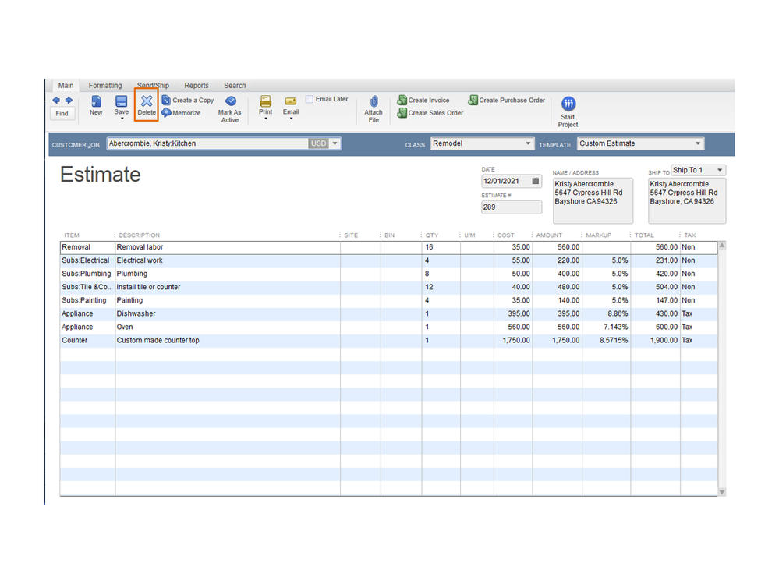This screenshot has height=584, width=779.
Task: Open the Template dropdown list
Action: tap(698, 143)
